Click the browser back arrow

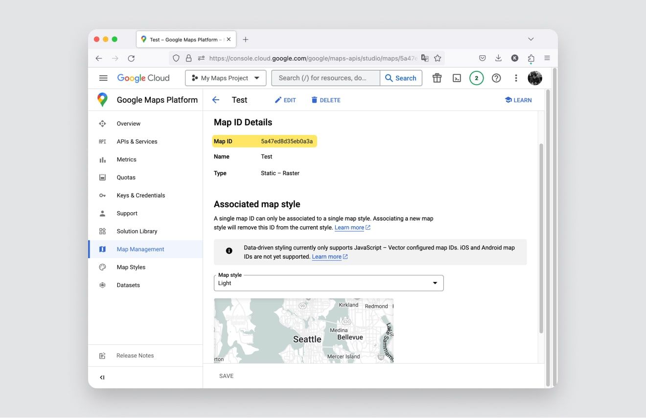pos(99,58)
